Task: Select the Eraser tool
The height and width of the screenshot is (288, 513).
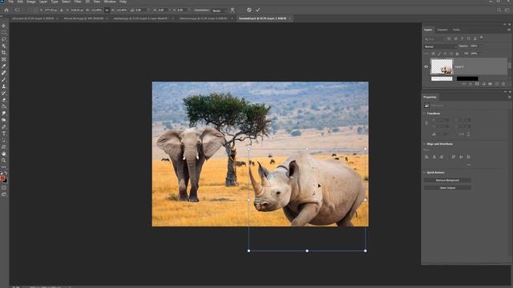Action: click(x=3, y=100)
